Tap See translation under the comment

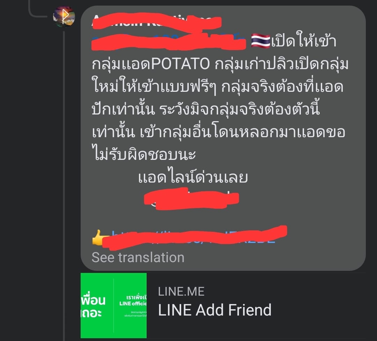138,257
